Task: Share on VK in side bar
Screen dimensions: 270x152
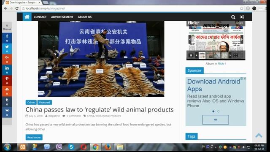Action: 7,112
